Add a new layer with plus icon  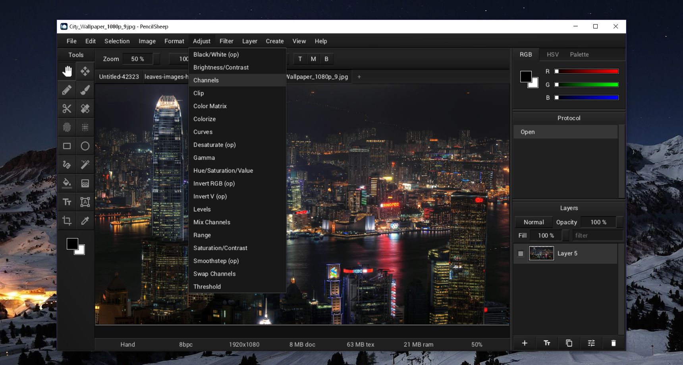pos(525,343)
